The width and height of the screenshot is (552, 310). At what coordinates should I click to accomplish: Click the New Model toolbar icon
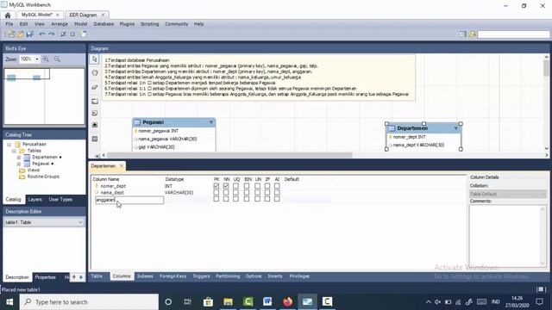pos(11,34)
